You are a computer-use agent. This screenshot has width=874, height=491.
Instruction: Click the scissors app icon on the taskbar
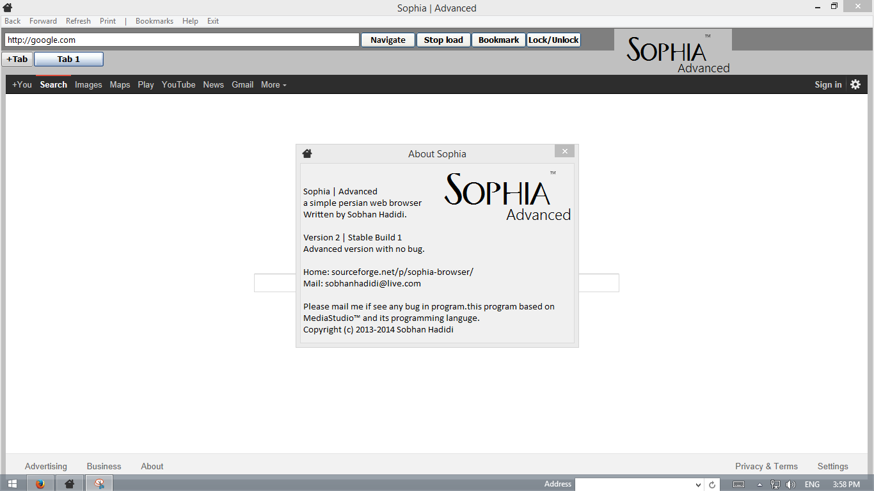(99, 483)
